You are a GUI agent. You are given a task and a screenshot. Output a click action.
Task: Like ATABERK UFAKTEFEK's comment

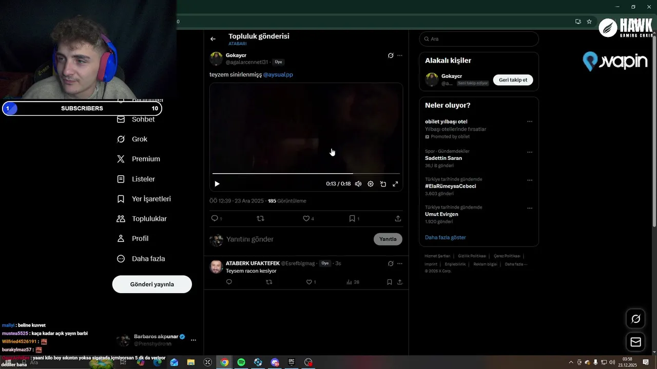309,282
